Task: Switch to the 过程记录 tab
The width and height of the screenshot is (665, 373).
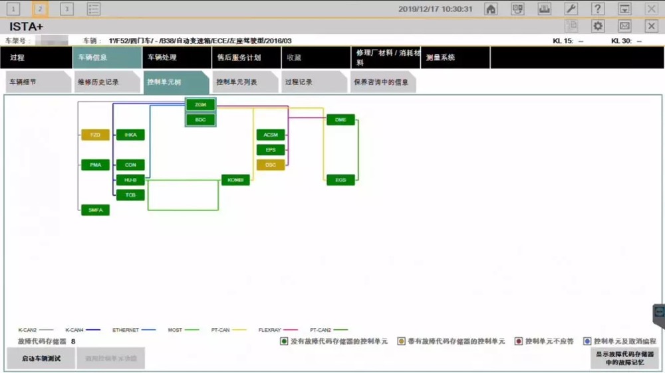Action: [313, 82]
